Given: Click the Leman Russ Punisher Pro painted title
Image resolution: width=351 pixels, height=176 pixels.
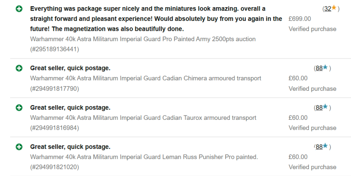Looking at the screenshot, I should point(144,157).
